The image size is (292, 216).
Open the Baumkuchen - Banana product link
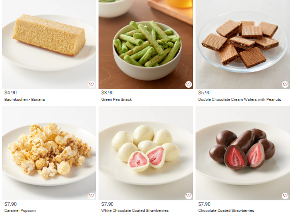click(24, 99)
